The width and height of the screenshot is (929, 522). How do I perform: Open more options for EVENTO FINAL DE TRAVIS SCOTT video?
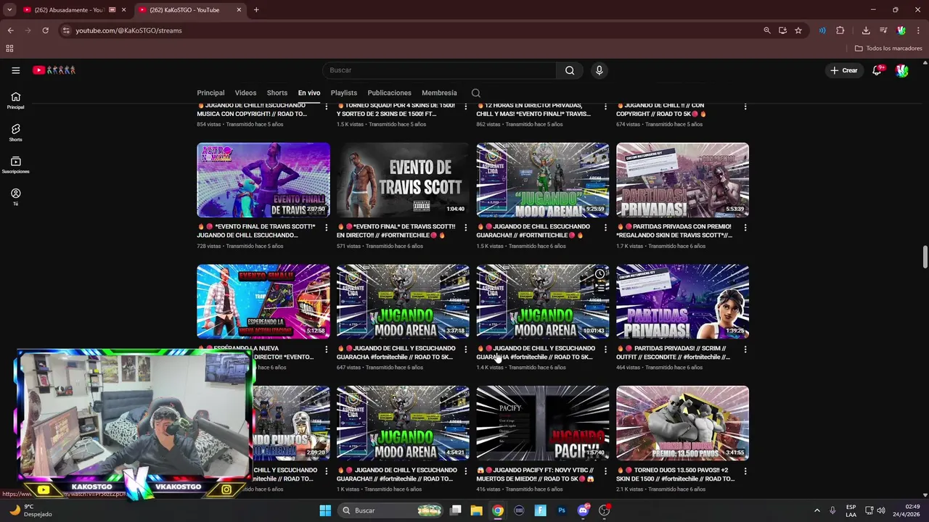[x=326, y=228]
